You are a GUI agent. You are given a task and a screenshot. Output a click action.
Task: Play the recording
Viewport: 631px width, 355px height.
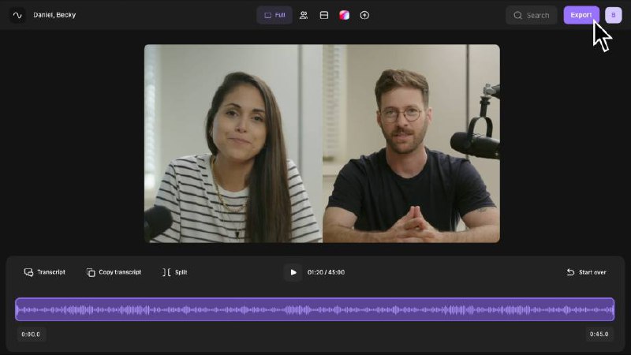coord(293,272)
